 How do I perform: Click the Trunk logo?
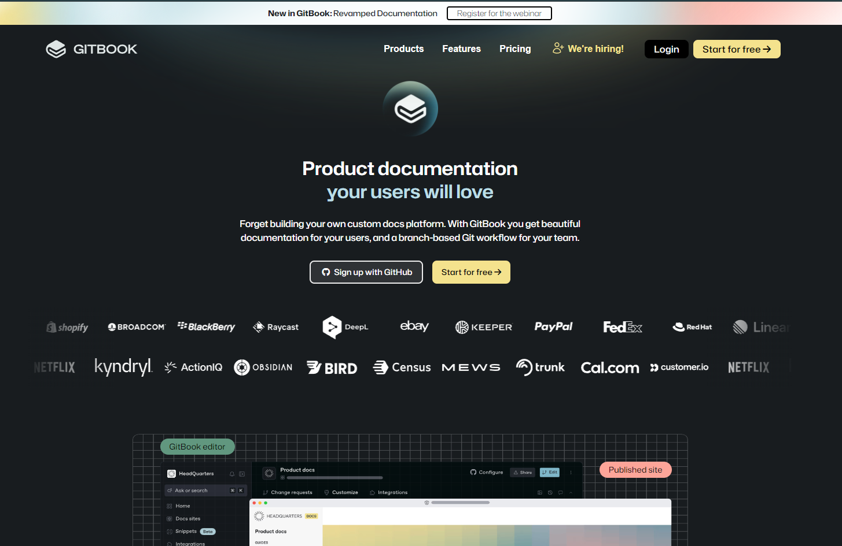click(x=541, y=367)
